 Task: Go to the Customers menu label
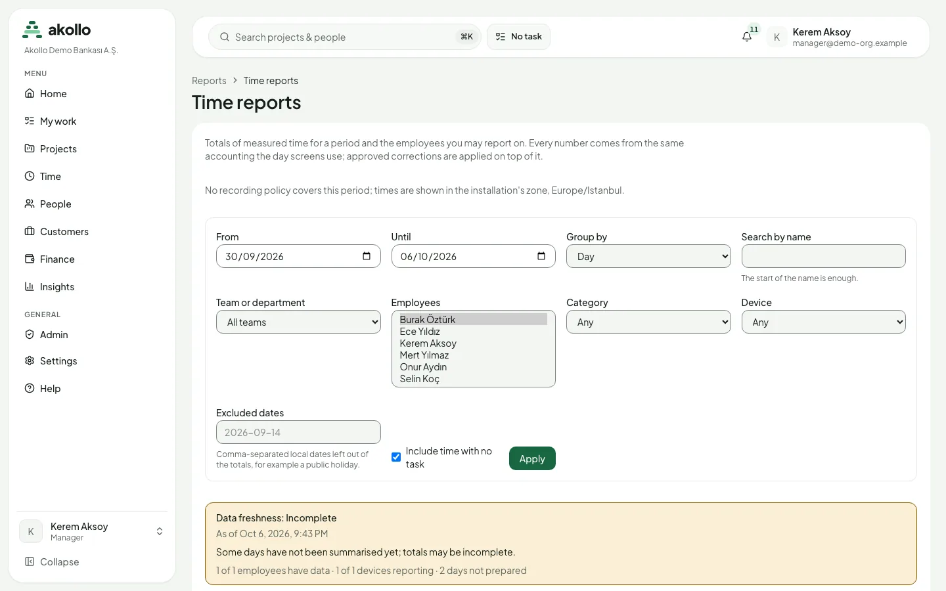click(x=64, y=232)
